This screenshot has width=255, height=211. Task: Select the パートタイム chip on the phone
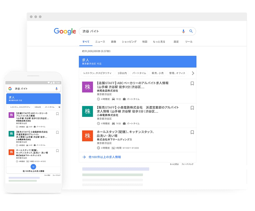pyautogui.click(x=49, y=107)
